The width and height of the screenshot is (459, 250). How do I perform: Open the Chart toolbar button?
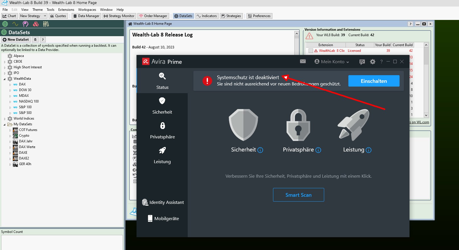pos(9,16)
